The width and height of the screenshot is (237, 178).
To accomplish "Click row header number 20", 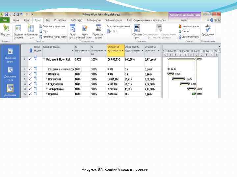I will click(25, 94).
